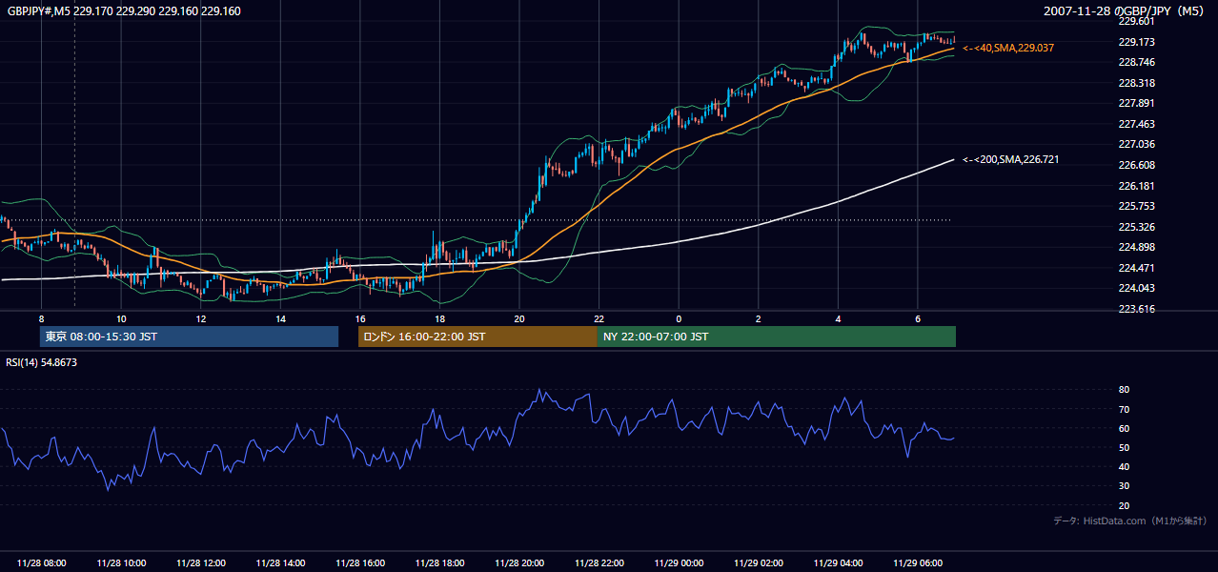Image resolution: width=1218 pixels, height=572 pixels.
Task: Click price axis label 227.891
Action: pyautogui.click(x=1136, y=103)
